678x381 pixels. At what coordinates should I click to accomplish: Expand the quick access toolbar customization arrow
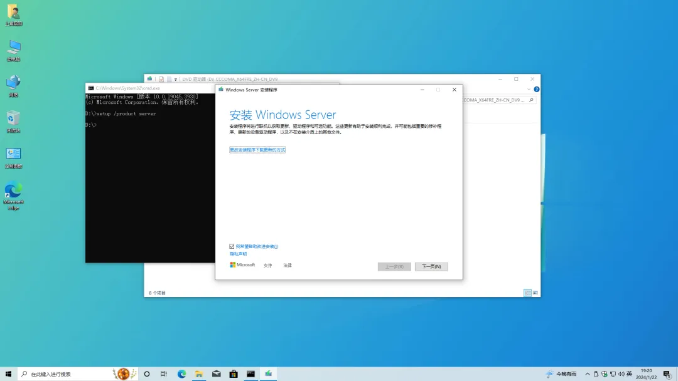176,79
